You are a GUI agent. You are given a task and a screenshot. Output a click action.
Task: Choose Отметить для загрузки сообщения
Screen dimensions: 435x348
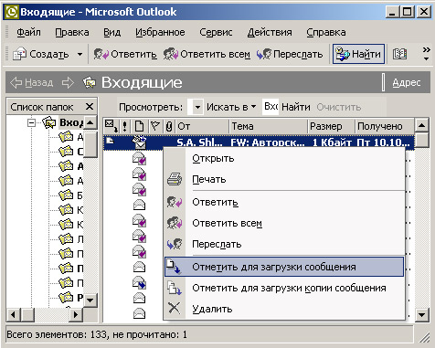(284, 267)
